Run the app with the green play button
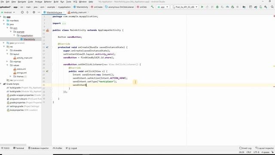This screenshot has height=155, width=275. click(x=202, y=7)
